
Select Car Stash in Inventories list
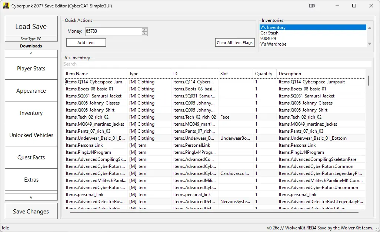(269, 33)
